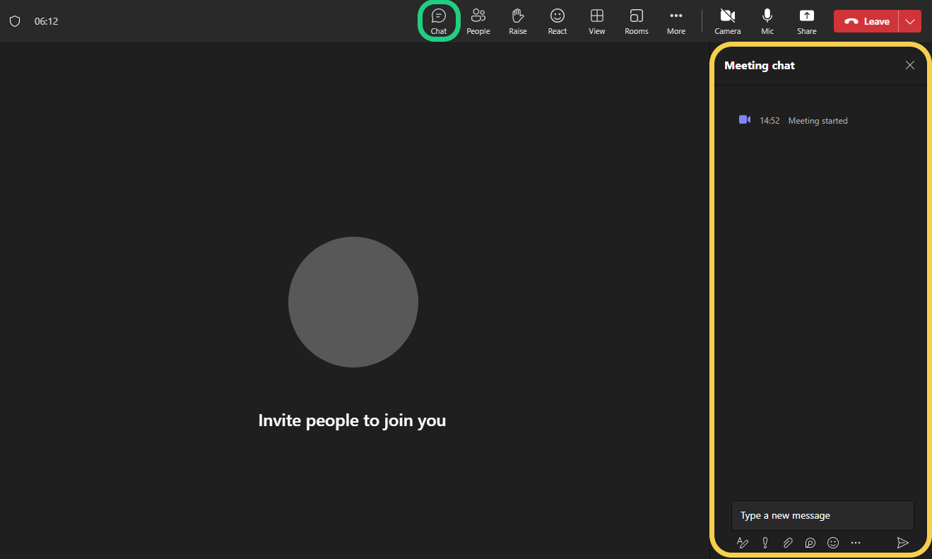The image size is (932, 559).
Task: Open Breakout Rooms from the toolbar
Action: pyautogui.click(x=636, y=21)
